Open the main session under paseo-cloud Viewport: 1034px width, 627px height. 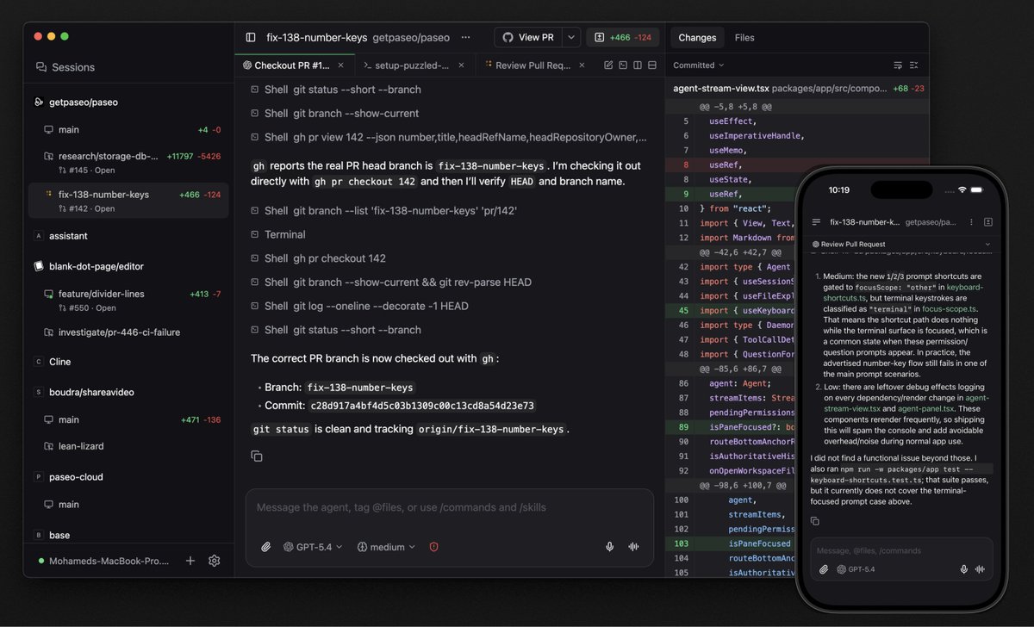pyautogui.click(x=128, y=505)
